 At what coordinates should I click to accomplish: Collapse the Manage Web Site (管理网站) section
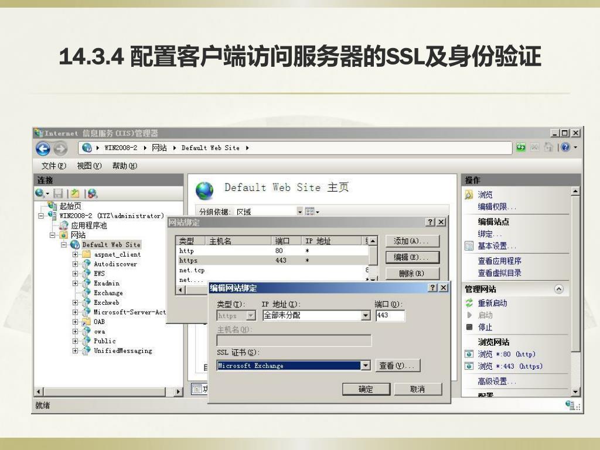click(x=558, y=289)
